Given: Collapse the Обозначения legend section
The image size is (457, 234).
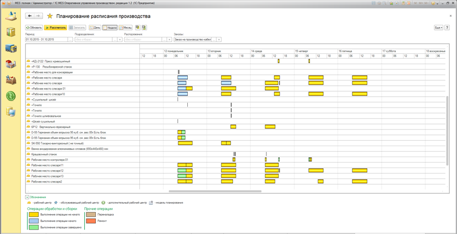Looking at the screenshot, I should pyautogui.click(x=27, y=197).
